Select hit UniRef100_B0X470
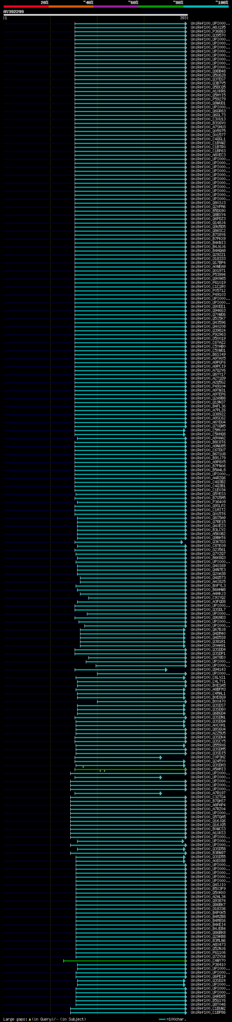 (208, 702)
